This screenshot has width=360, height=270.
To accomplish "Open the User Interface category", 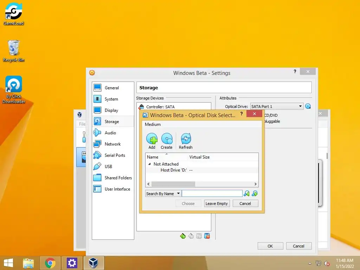I will (113, 189).
